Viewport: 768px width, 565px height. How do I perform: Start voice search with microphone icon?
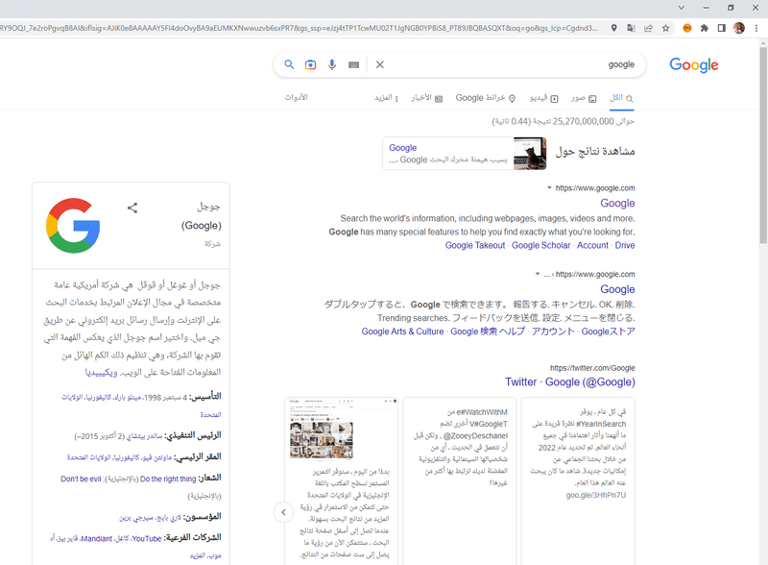pyautogui.click(x=332, y=64)
